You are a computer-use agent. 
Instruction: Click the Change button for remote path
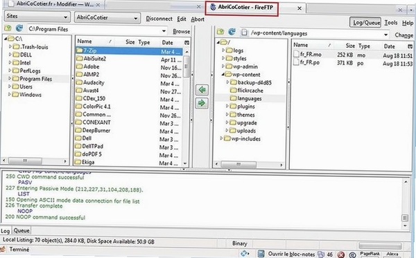coord(404,35)
